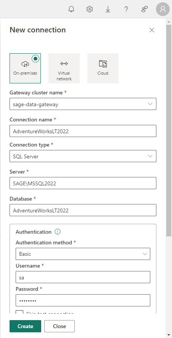Open the settings gear menu
This screenshot has width=172, height=338.
90,9
